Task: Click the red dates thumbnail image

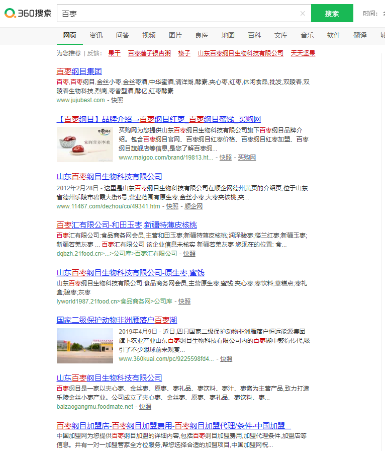Action: click(x=85, y=144)
